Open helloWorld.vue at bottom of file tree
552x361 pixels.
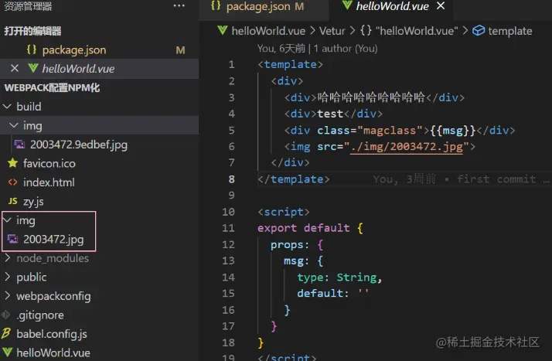coord(53,353)
